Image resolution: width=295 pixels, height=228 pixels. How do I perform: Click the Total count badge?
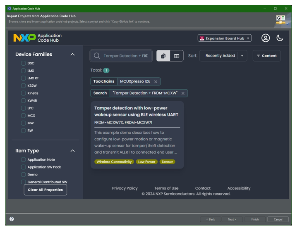106,71
